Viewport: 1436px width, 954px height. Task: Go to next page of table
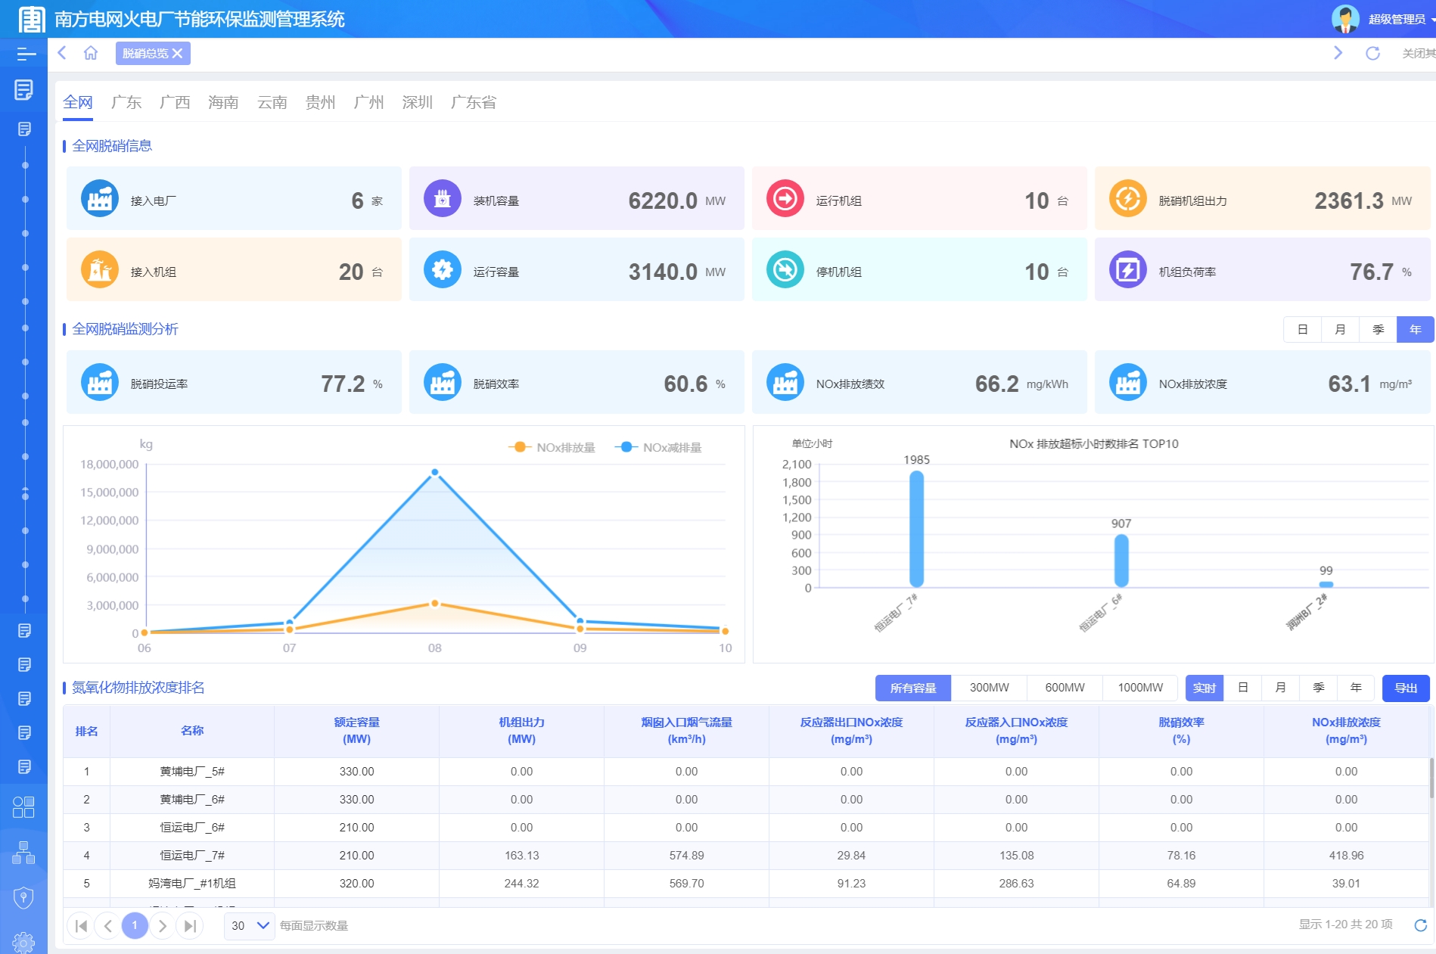point(163,925)
